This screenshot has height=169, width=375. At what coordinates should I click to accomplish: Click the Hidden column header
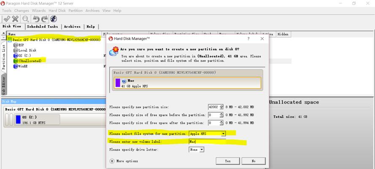coord(283,34)
